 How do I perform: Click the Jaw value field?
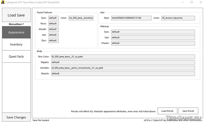53,35
